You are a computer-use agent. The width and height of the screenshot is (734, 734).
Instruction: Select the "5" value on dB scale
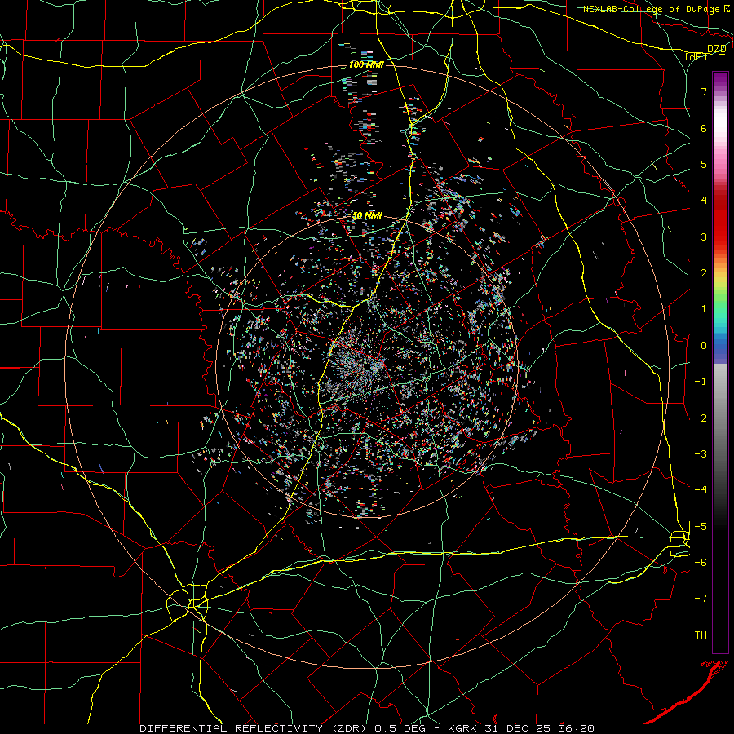[x=704, y=164]
